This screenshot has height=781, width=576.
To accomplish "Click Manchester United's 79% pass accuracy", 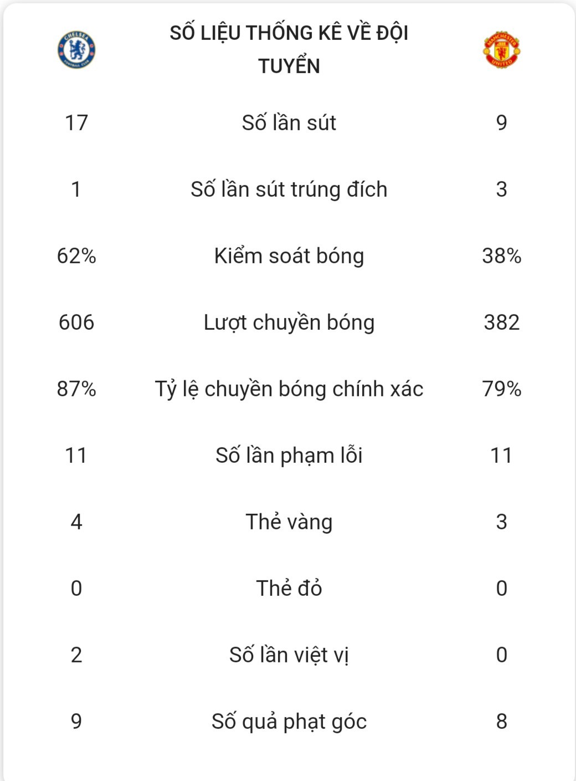I will click(502, 389).
